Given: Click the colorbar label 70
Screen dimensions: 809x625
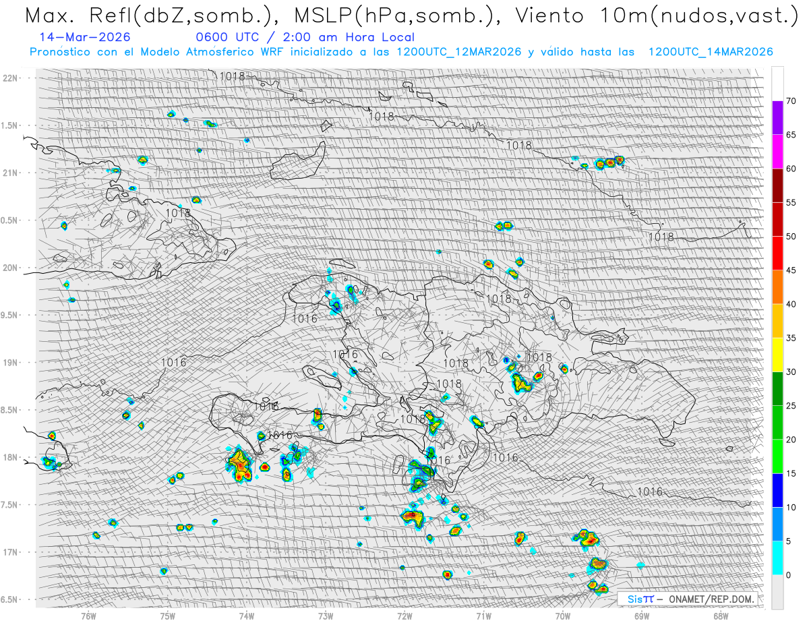Looking at the screenshot, I should pyautogui.click(x=791, y=101).
